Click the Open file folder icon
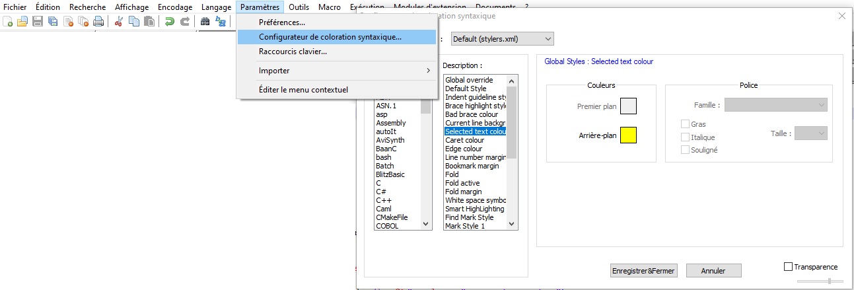The width and height of the screenshot is (854, 290). pos(22,22)
